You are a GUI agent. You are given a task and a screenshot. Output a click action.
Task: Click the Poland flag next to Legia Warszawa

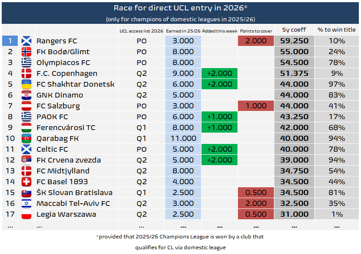point(26,214)
